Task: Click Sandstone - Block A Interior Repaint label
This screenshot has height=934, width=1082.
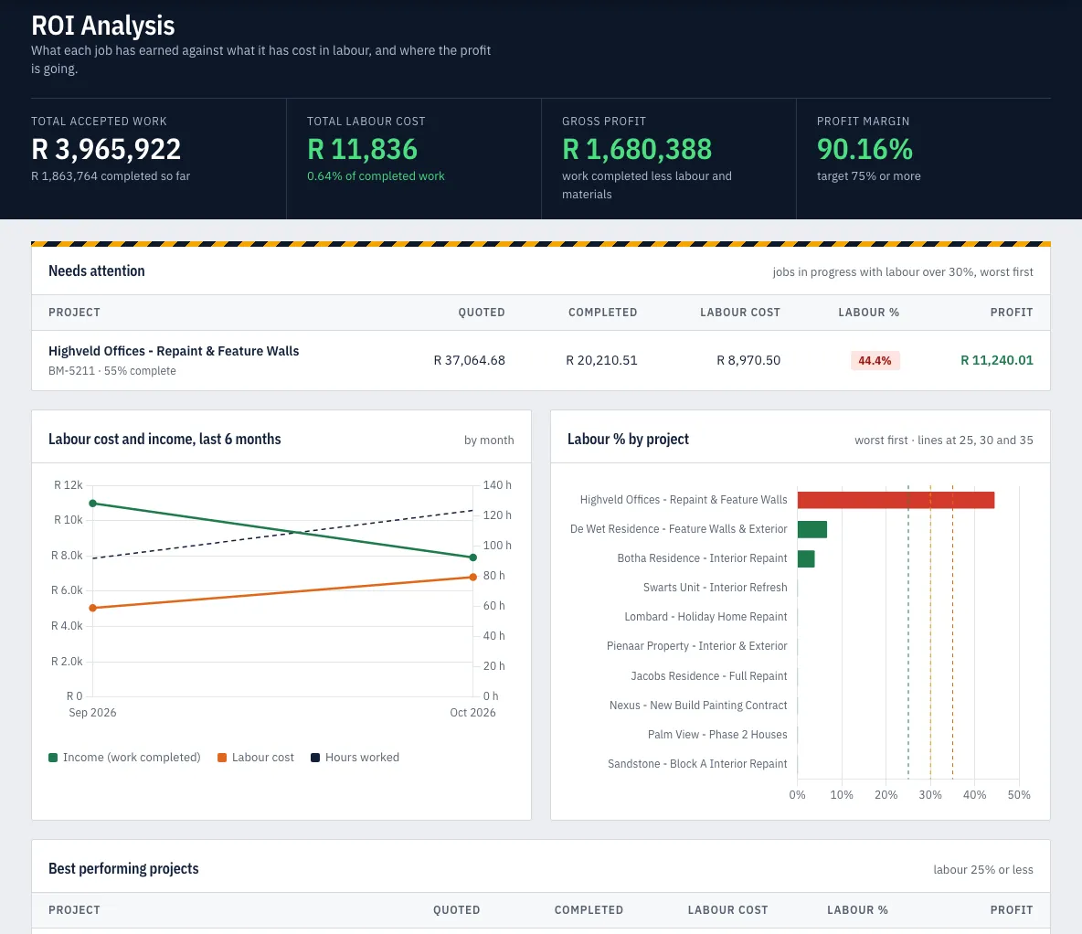Action: click(697, 763)
